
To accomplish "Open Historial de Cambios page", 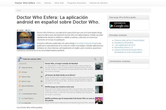I will tap(98, 3).
